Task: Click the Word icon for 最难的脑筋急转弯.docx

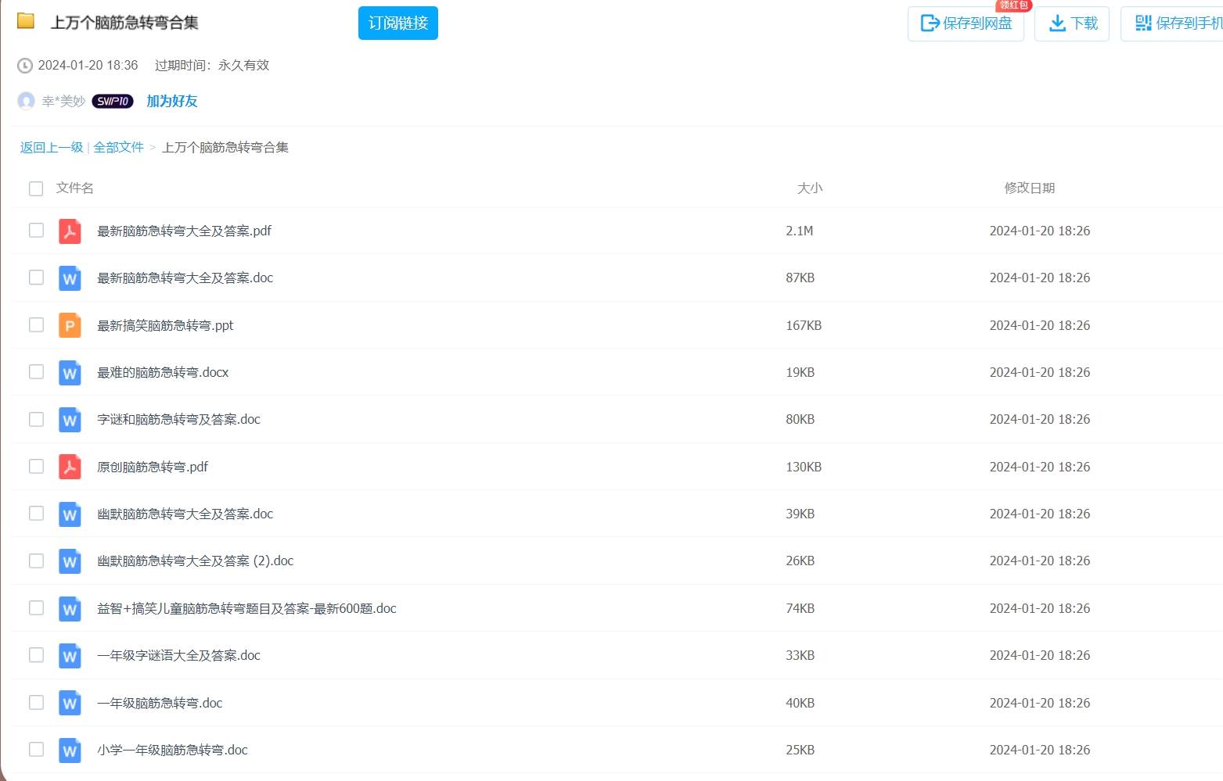Action: pos(70,373)
